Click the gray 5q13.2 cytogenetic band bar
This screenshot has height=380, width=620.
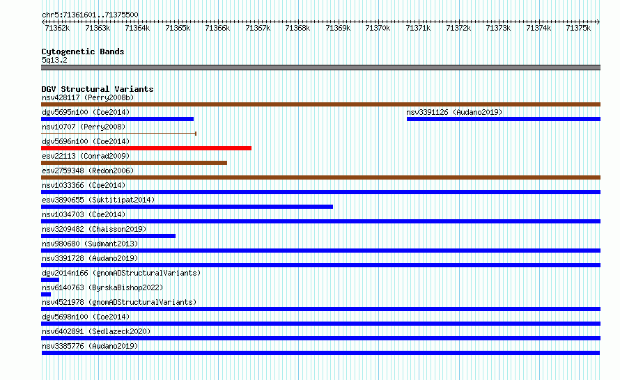click(320, 68)
